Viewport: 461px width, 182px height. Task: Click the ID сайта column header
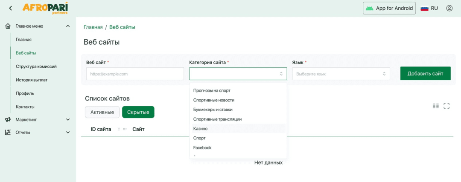(x=101, y=129)
